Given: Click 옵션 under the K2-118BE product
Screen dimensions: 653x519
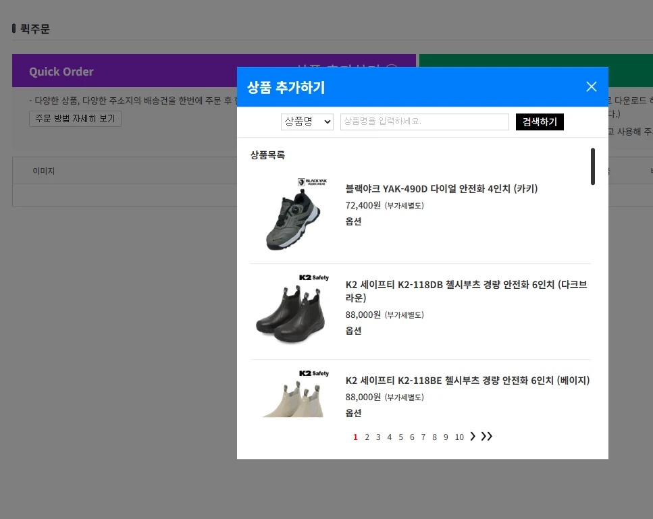Looking at the screenshot, I should point(353,413).
